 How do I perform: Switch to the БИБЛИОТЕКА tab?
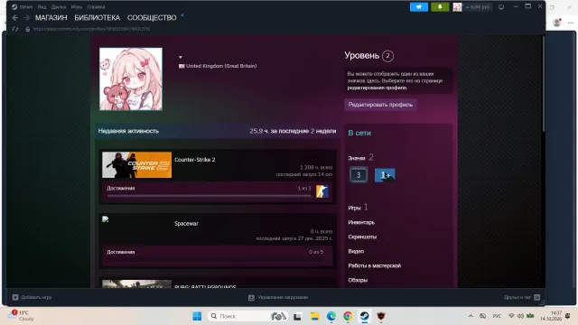pyautogui.click(x=98, y=18)
